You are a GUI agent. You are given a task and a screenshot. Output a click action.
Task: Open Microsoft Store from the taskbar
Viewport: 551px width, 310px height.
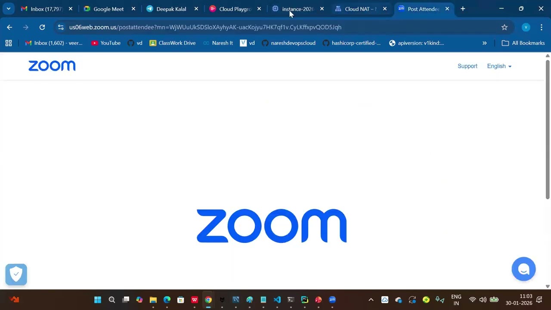[181, 300]
